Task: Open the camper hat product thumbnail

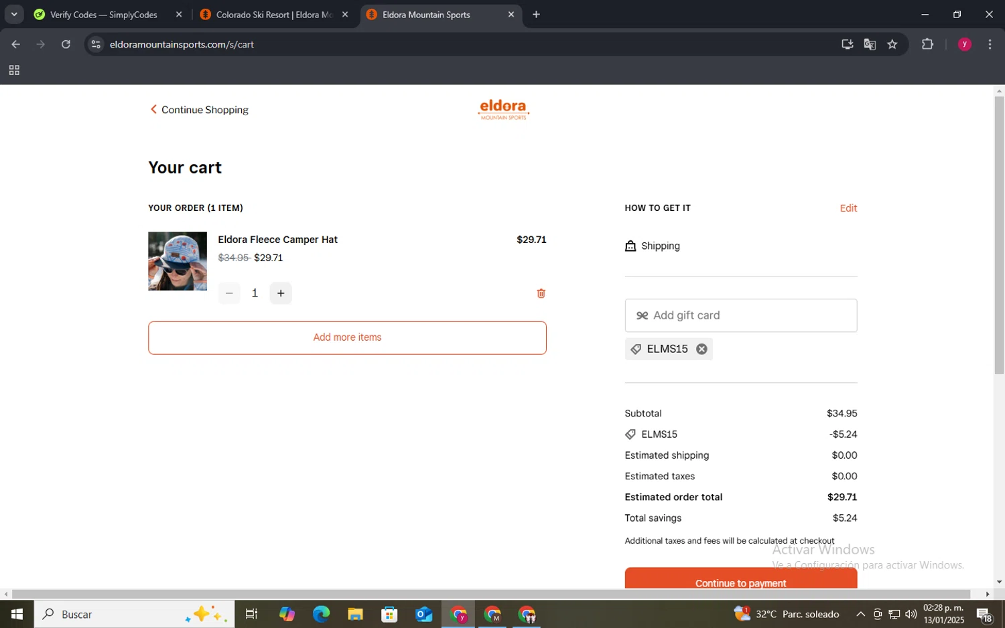Action: (178, 261)
